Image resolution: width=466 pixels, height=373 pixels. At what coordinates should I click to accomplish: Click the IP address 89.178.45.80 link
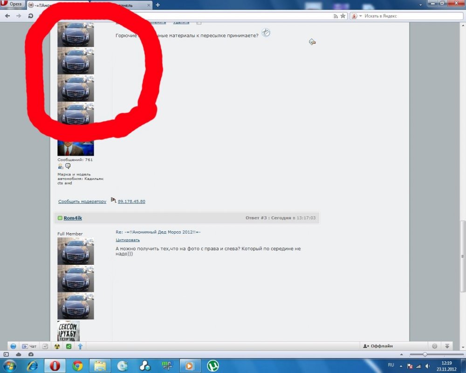point(131,201)
